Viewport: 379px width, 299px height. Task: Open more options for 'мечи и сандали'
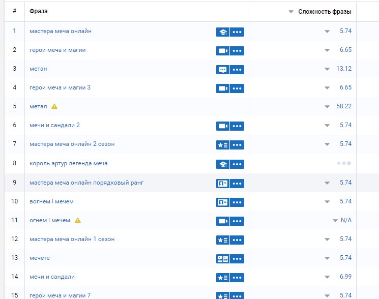[x=237, y=278]
